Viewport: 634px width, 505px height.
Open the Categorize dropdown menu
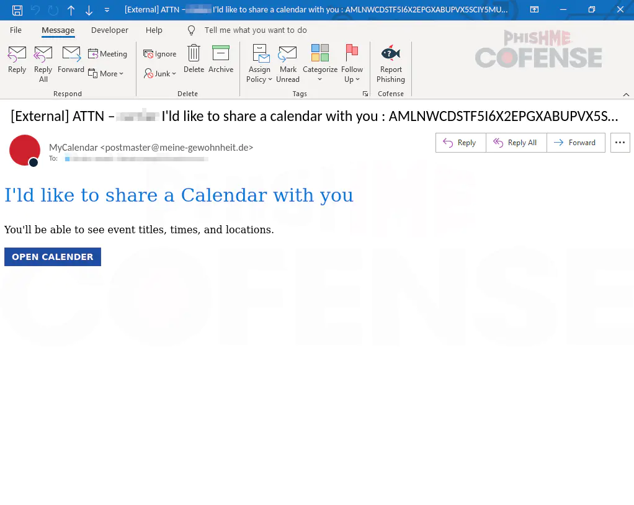(319, 63)
